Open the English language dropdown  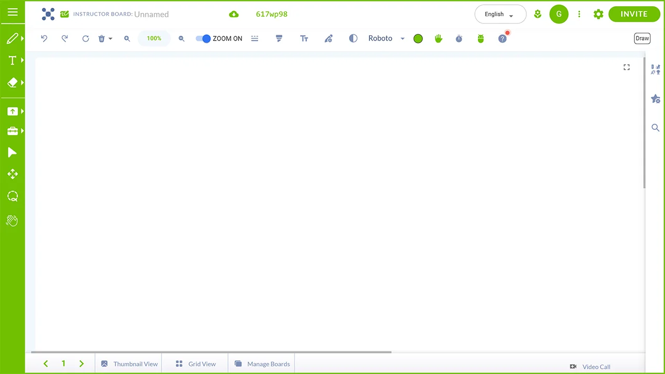click(500, 14)
